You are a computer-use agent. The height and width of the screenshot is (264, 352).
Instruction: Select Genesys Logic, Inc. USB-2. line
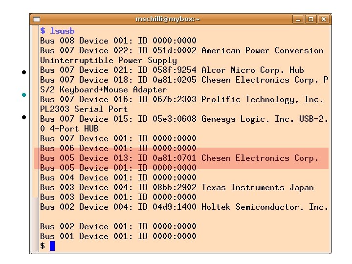coord(184,119)
